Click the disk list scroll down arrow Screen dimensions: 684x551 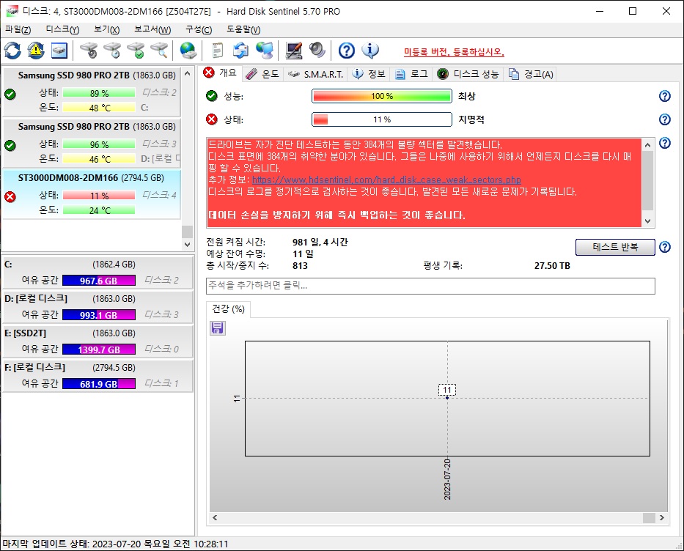(187, 245)
